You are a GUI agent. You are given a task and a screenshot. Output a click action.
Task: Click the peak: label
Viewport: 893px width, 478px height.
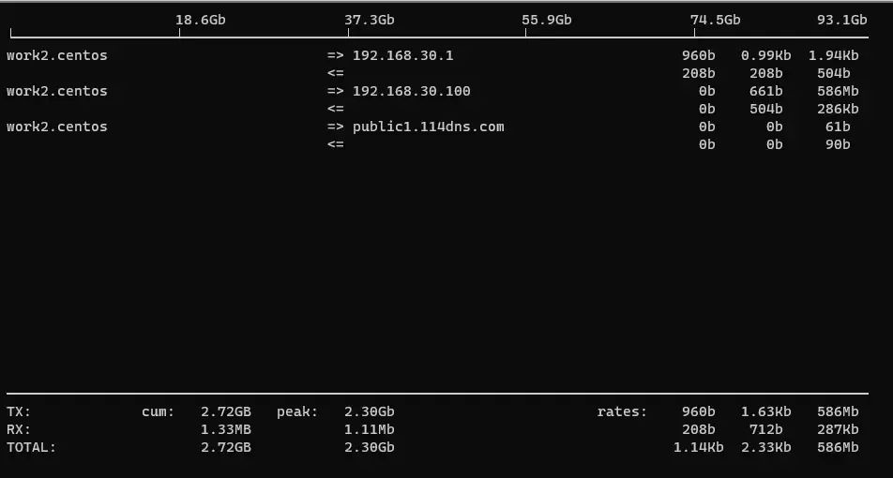(x=297, y=412)
